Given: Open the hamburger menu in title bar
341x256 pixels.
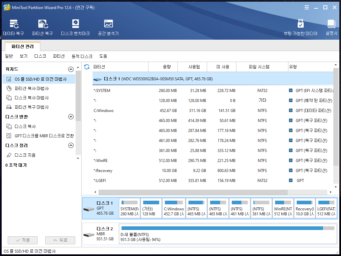Looking at the screenshot, I should (307, 7).
